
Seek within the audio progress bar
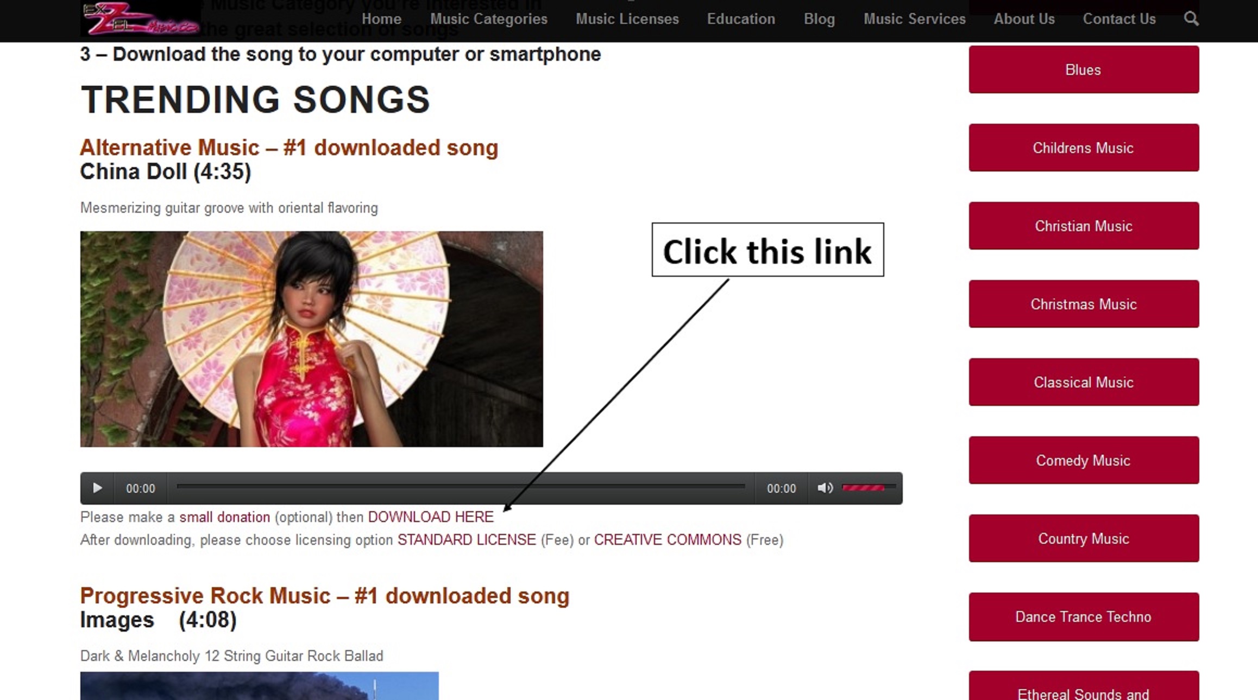[x=461, y=487]
